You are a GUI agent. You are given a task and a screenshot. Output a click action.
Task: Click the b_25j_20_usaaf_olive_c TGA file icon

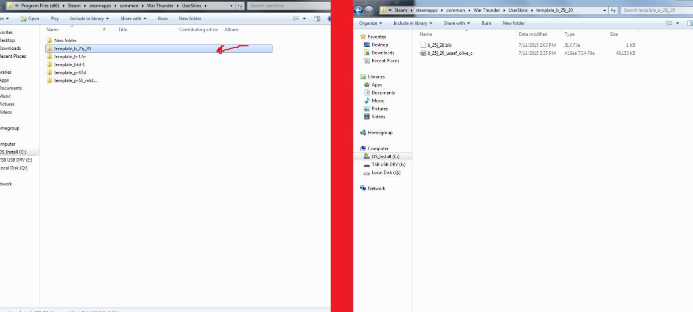(x=423, y=53)
